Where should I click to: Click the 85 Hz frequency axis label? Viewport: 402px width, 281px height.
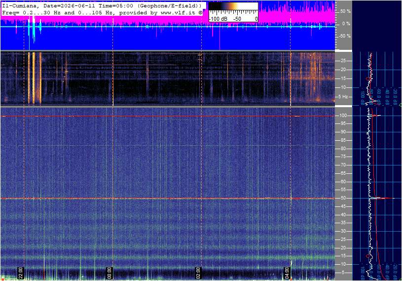343,140
